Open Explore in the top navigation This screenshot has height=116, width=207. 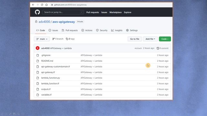pyautogui.click(x=127, y=12)
